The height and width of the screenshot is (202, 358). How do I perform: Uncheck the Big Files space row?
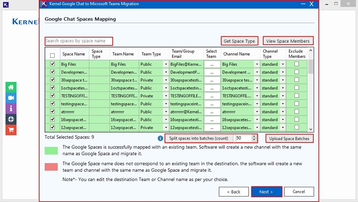click(53, 64)
